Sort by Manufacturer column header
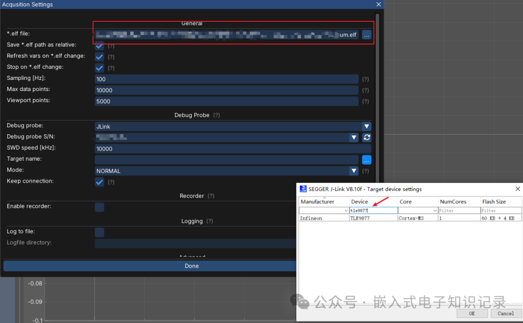 pos(324,201)
